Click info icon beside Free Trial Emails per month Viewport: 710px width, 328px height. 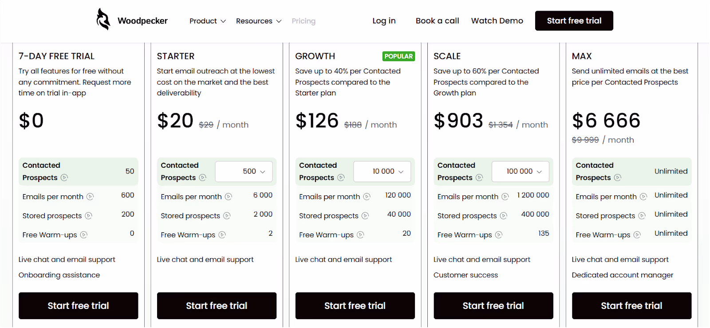[90, 197]
